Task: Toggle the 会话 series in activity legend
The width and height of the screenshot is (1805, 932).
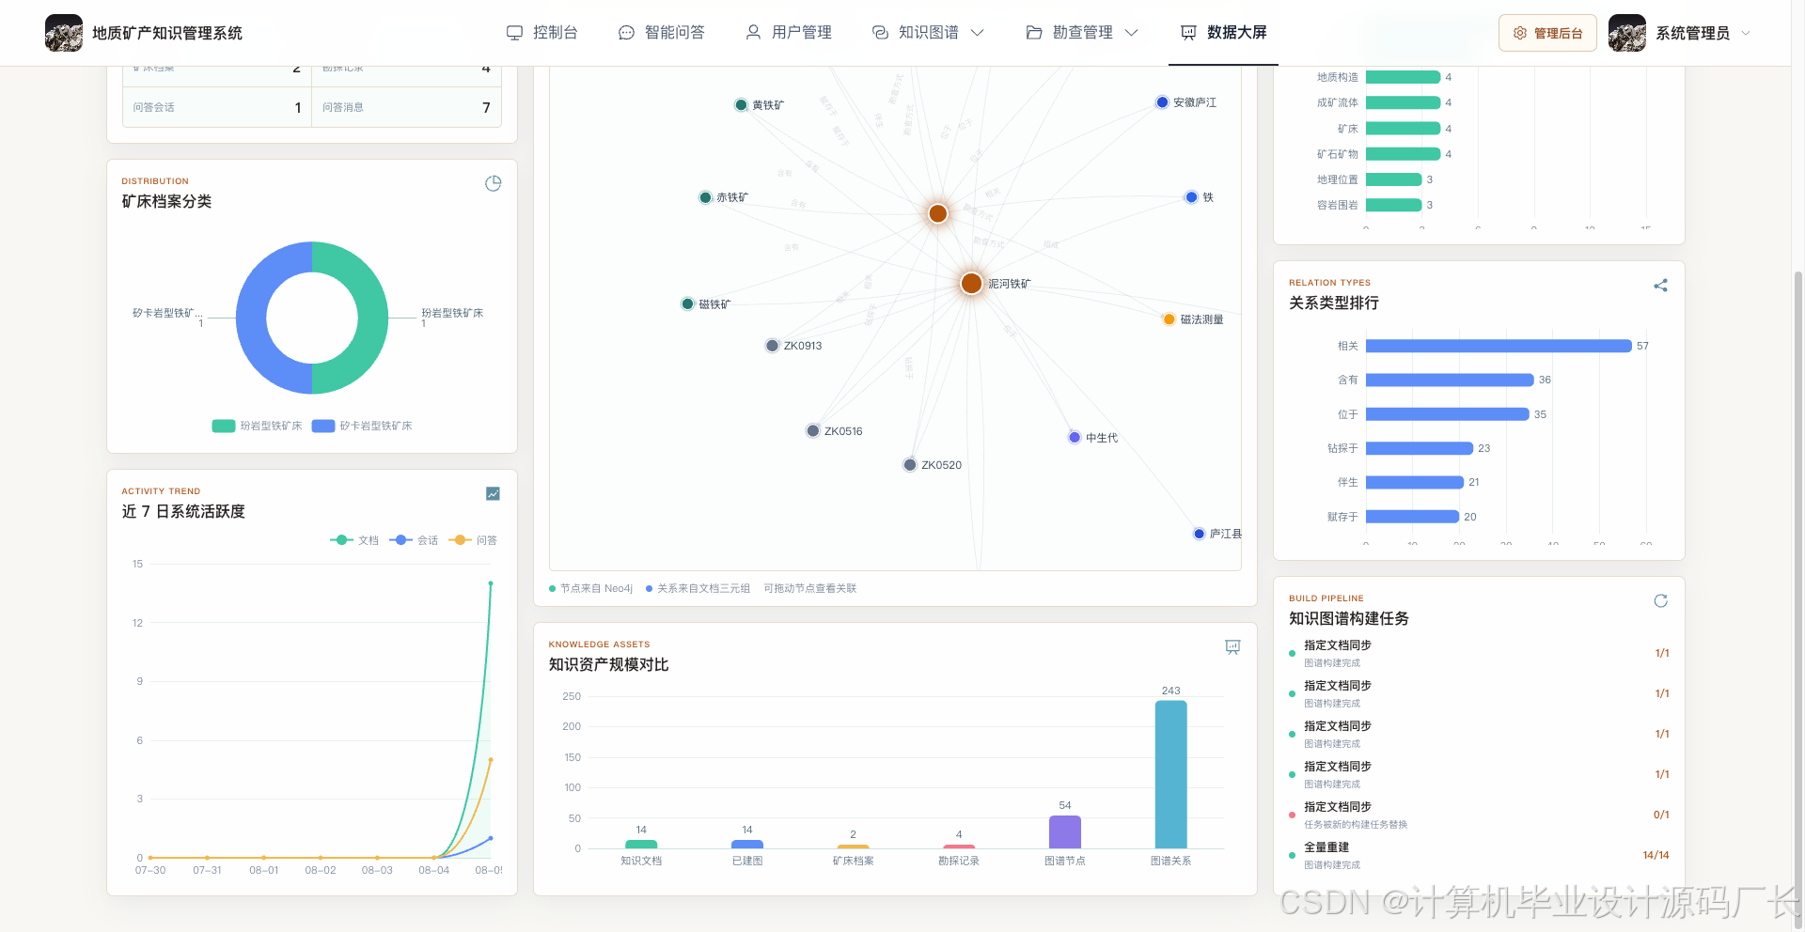Action: click(x=414, y=540)
